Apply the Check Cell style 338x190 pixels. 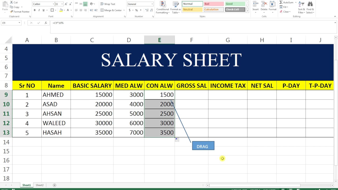pos(235,9)
